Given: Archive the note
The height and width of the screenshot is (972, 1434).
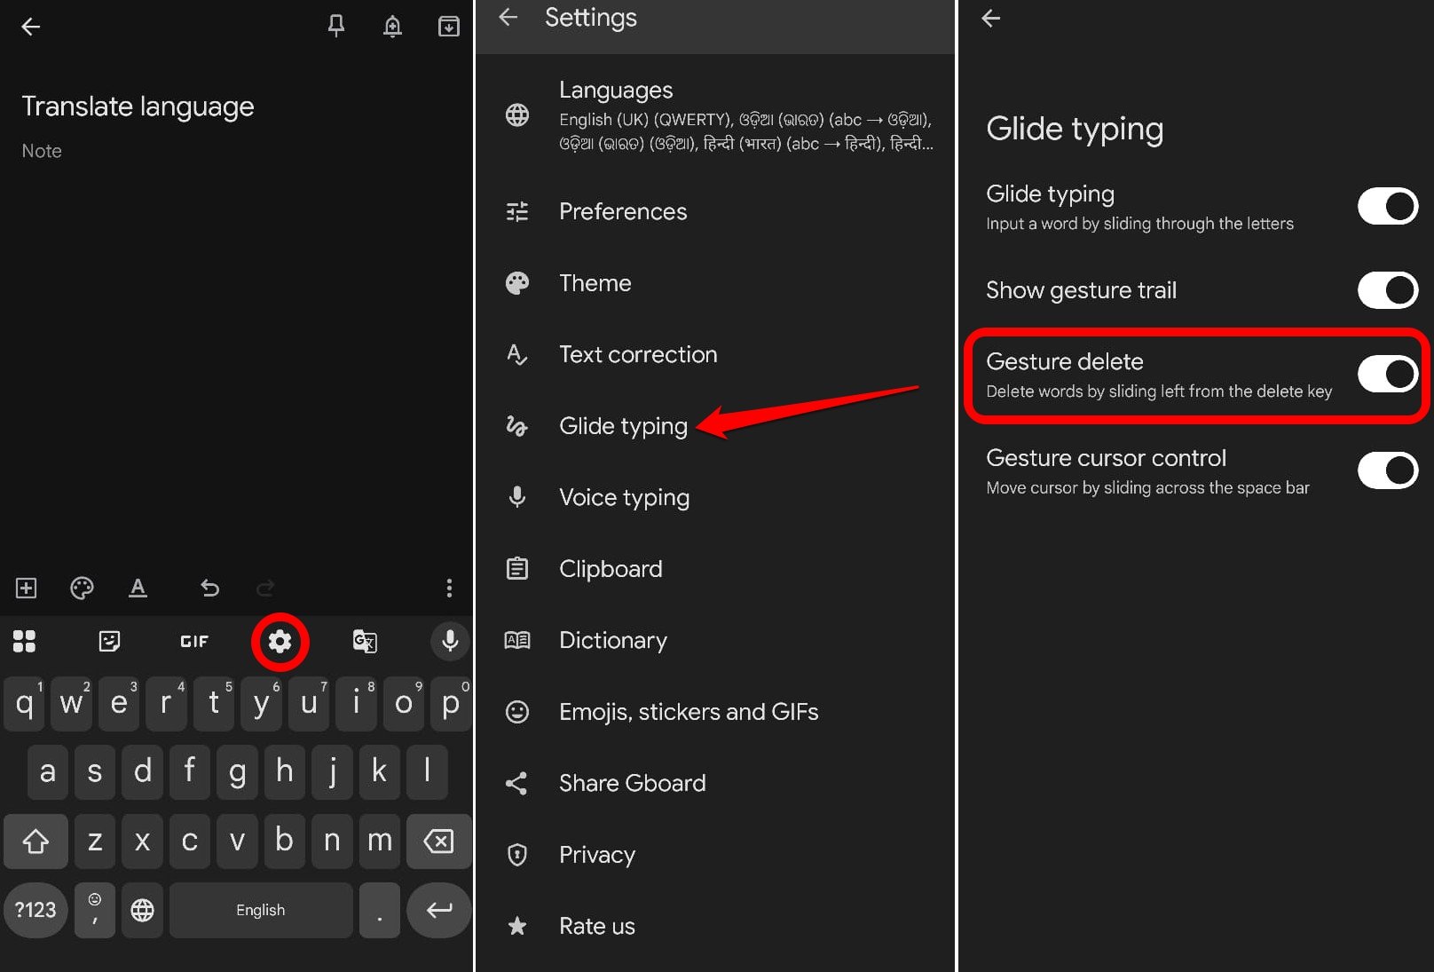Looking at the screenshot, I should [449, 27].
